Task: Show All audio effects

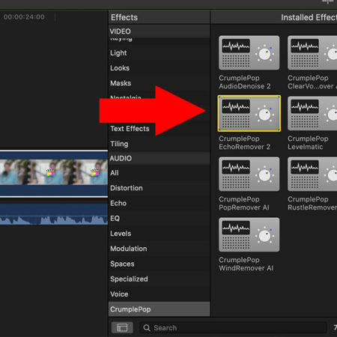Action: [159, 173]
